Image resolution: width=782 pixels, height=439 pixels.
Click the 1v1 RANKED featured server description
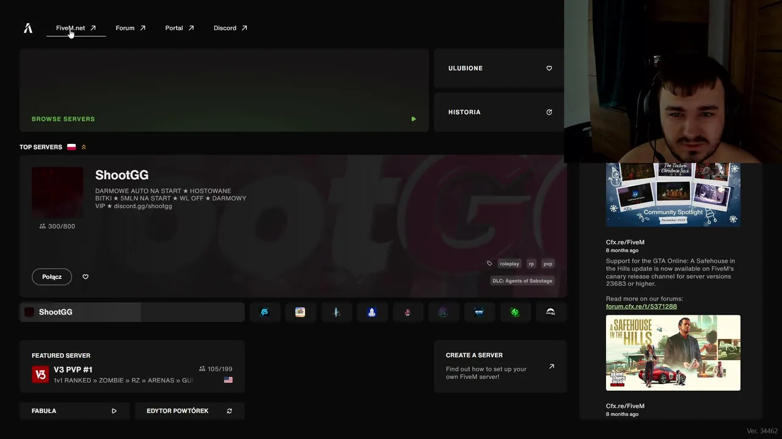coord(123,380)
